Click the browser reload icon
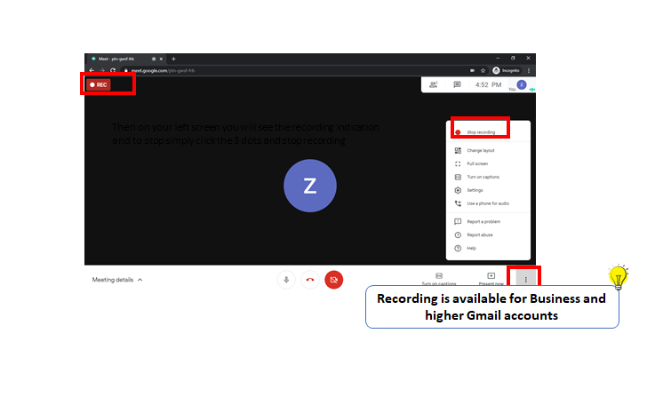The width and height of the screenshot is (655, 397). [x=113, y=70]
